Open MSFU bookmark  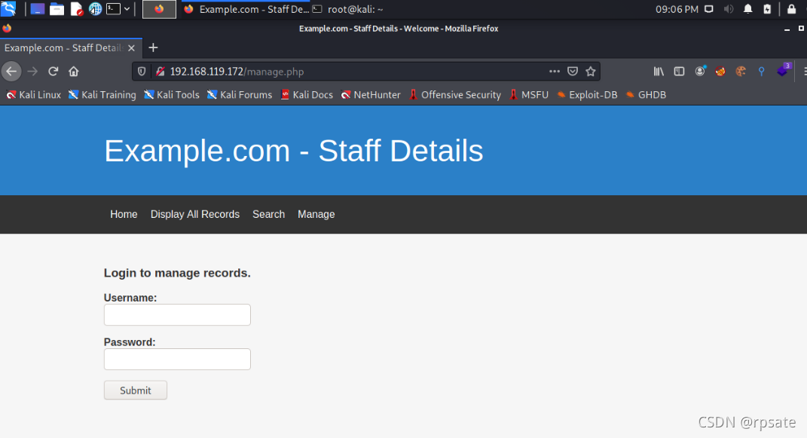tap(528, 95)
